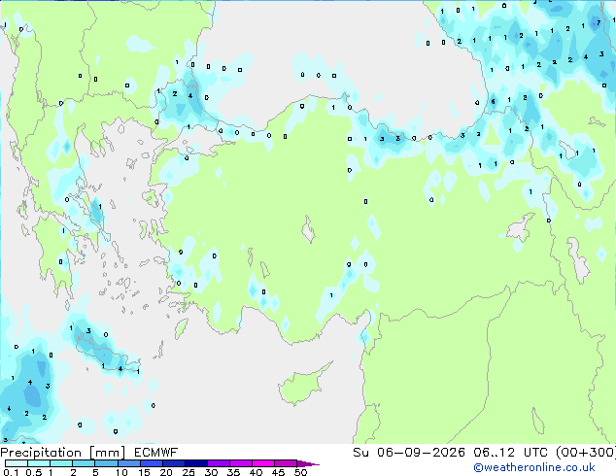Select the 15–20 mm legend color swatch
Image resolution: width=616 pixels, height=476 pixels.
pyautogui.click(x=151, y=463)
